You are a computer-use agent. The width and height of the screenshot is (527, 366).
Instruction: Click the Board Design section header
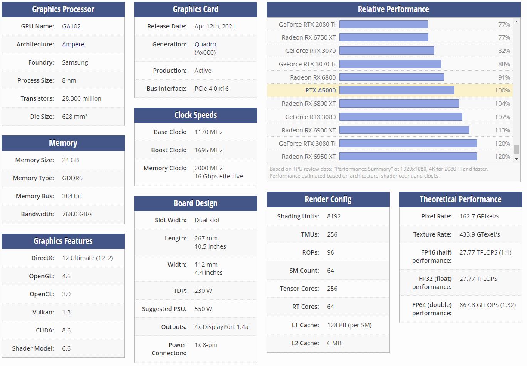click(196, 203)
